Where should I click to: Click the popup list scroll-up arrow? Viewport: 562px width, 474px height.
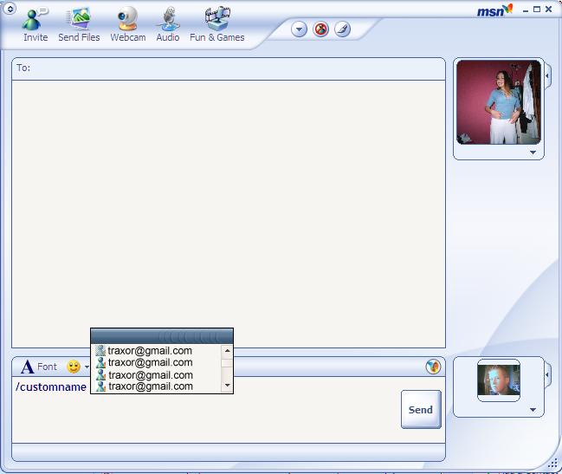[227, 350]
